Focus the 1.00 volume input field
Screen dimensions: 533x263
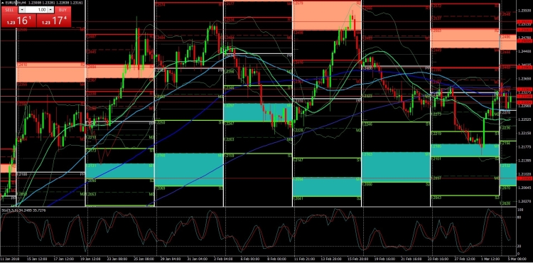[x=36, y=10]
